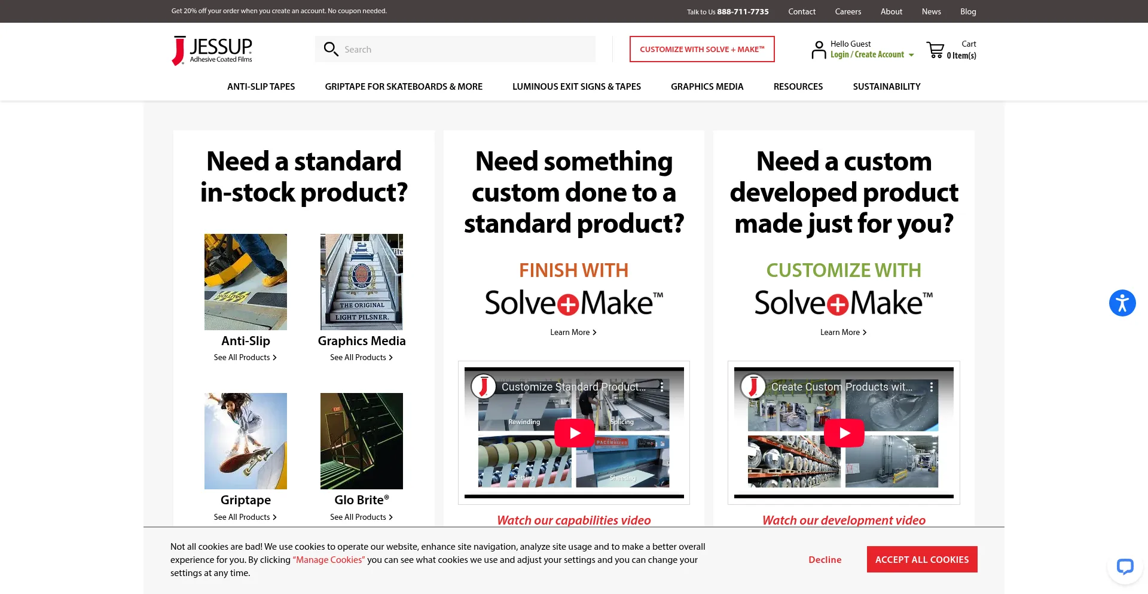Open the Manage Cookies link
The height and width of the screenshot is (594, 1148).
coord(328,560)
